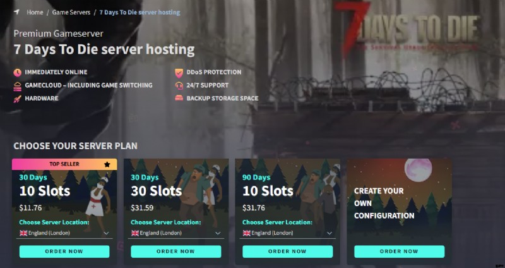
Task: Click the Top Seller star icon
Action: [107, 164]
